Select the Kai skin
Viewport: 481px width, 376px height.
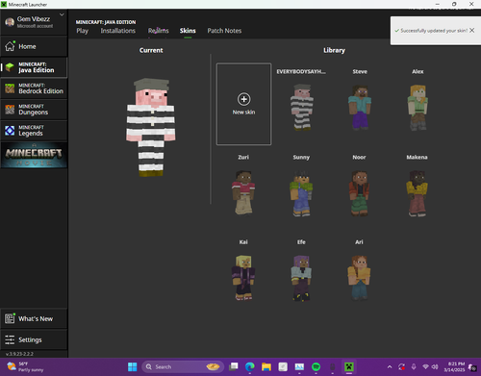tap(243, 278)
